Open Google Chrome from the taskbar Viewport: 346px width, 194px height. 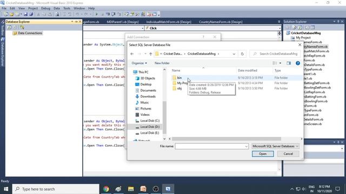click(x=106, y=189)
